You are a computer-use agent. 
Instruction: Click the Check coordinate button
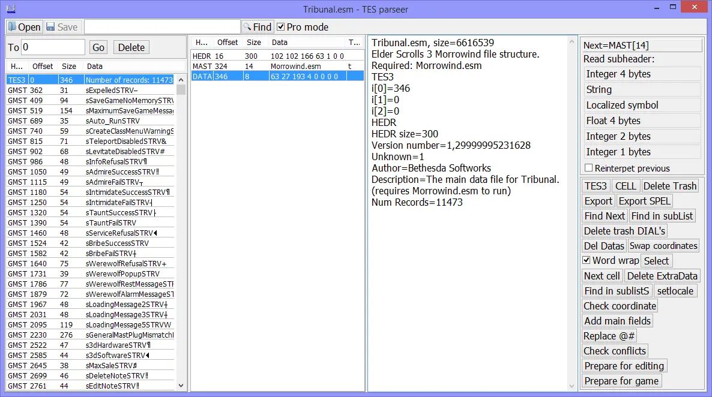click(620, 306)
